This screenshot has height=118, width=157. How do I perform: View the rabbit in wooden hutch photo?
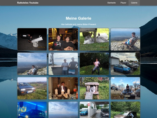(x=94, y=88)
